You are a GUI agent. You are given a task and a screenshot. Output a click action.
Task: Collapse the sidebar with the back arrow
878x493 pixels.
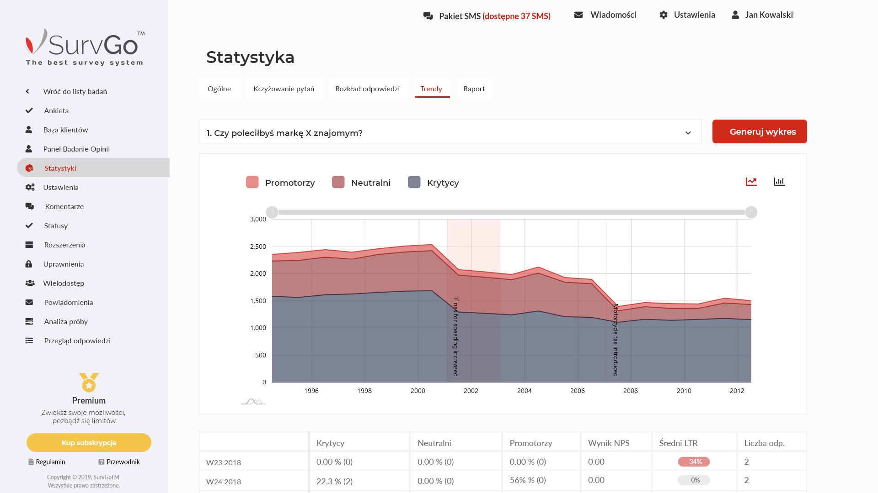pyautogui.click(x=27, y=91)
